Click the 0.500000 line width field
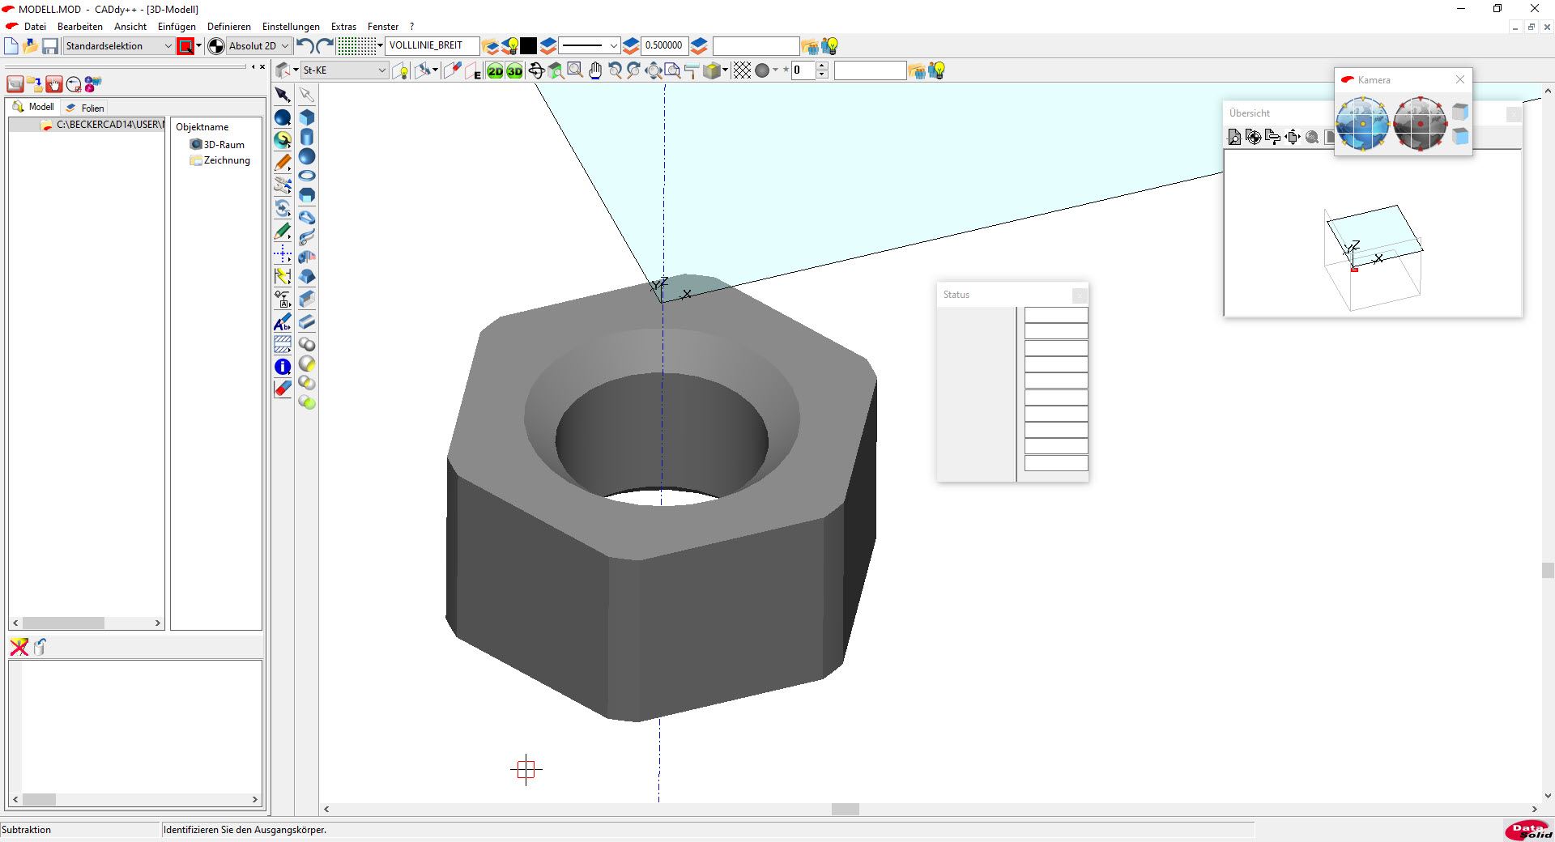 point(663,46)
